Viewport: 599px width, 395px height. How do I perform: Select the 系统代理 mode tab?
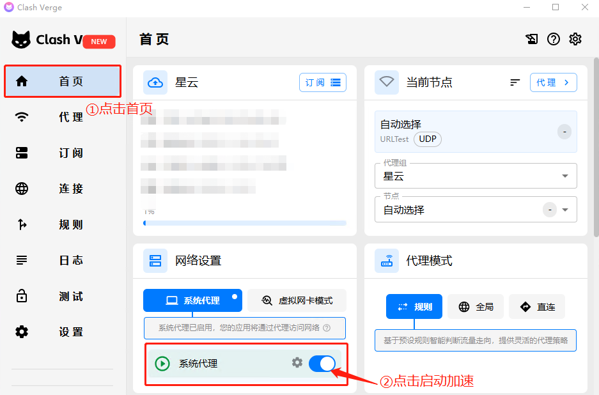(192, 300)
